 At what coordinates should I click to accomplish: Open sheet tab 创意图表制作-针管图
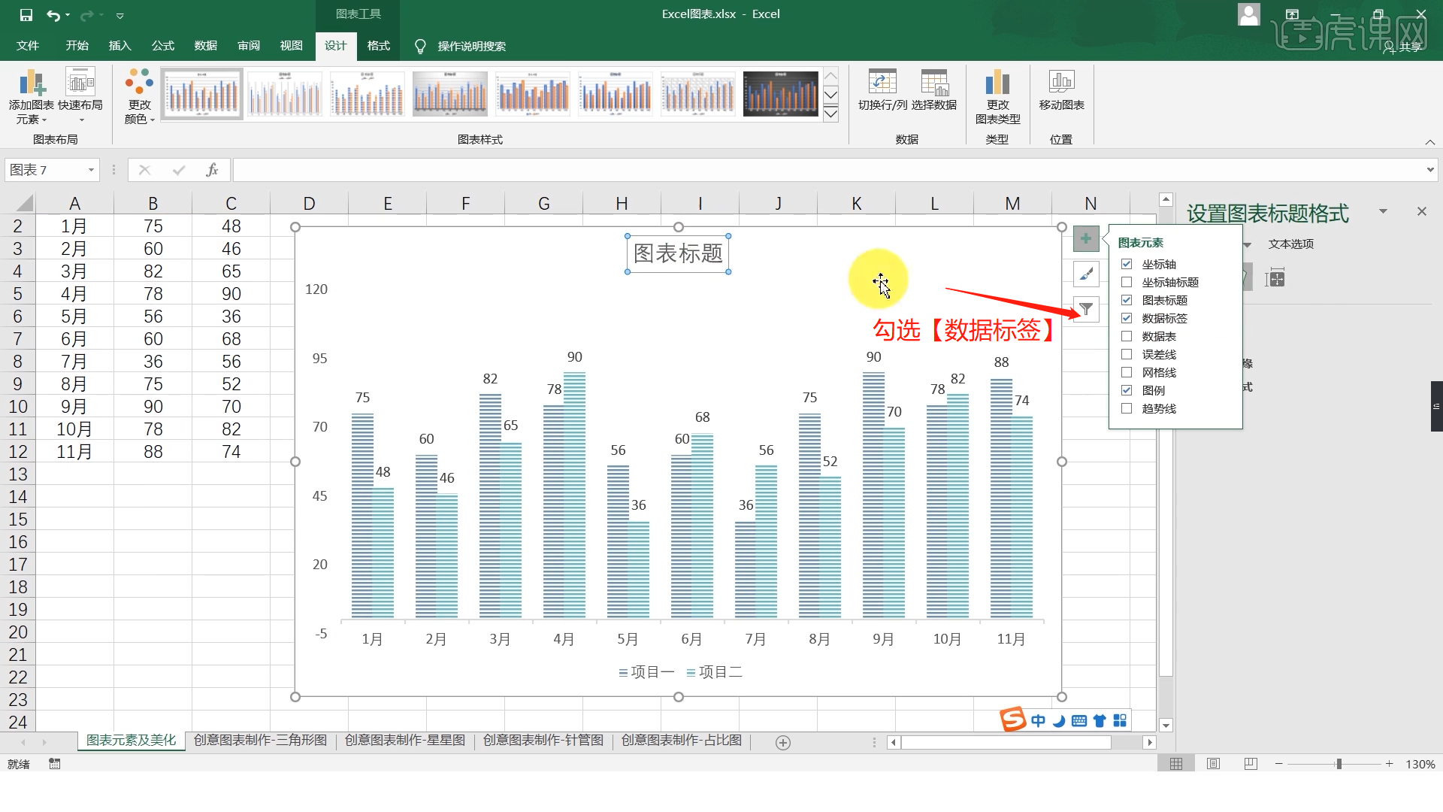tap(543, 741)
